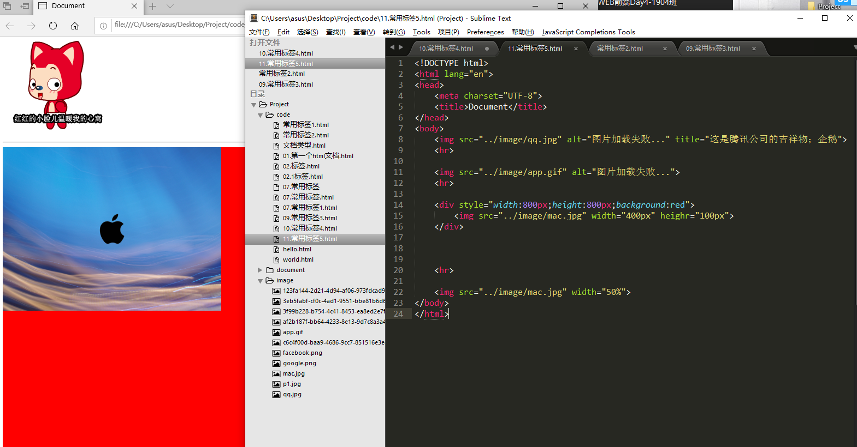Image resolution: width=857 pixels, height=447 pixels.
Task: Open the 选择(S) menu
Action: (x=308, y=32)
